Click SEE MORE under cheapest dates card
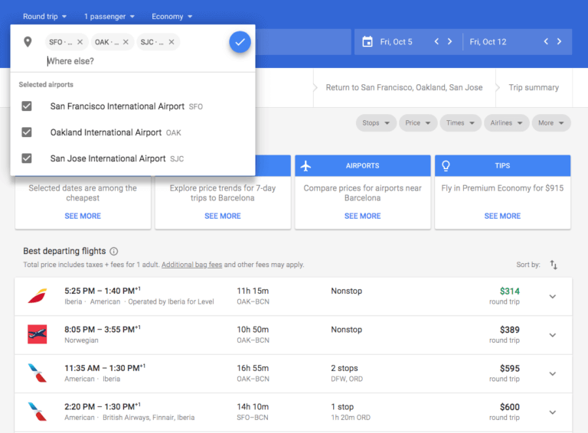 coord(83,216)
